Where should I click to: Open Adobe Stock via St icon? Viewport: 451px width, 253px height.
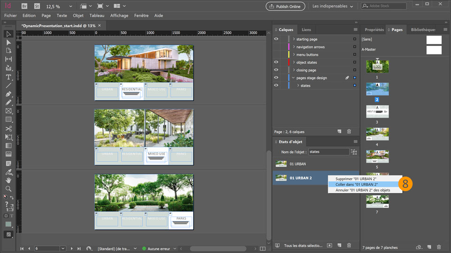tap(37, 6)
